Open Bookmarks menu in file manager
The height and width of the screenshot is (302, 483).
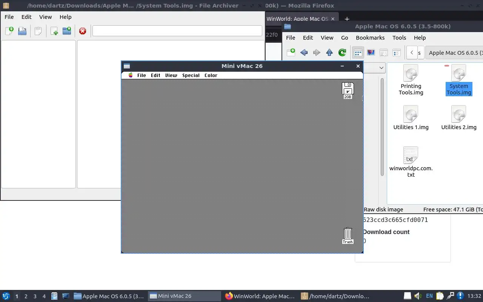370,38
